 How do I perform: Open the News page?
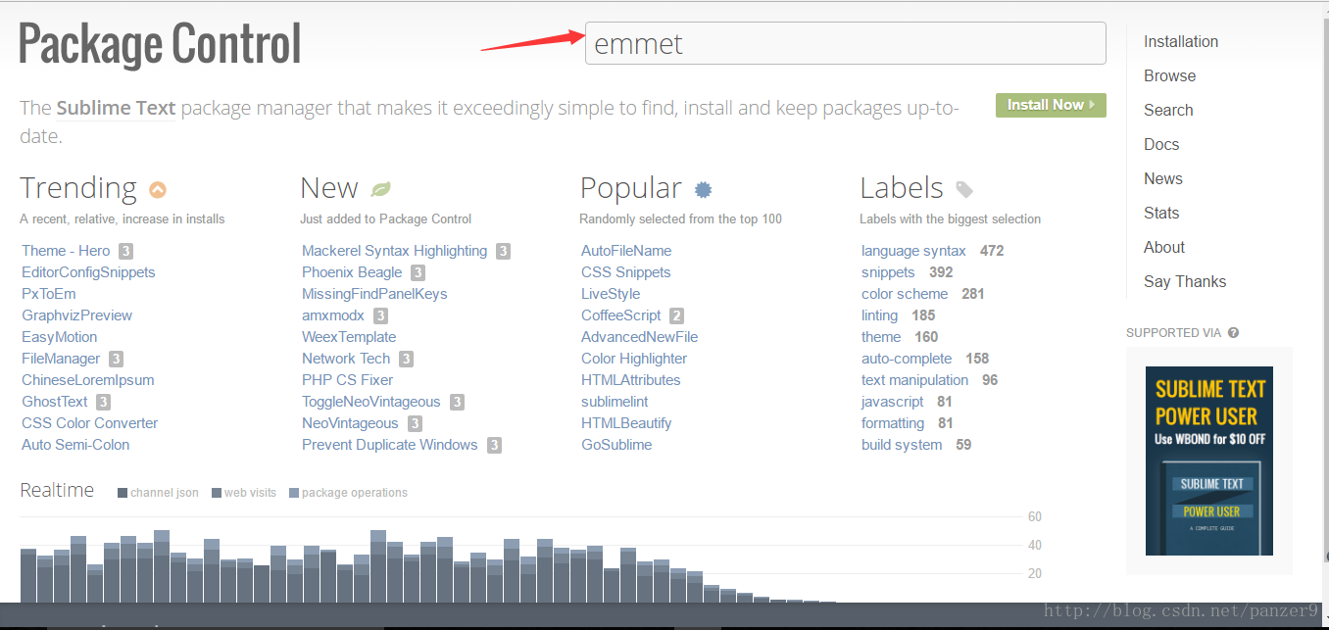[1163, 178]
